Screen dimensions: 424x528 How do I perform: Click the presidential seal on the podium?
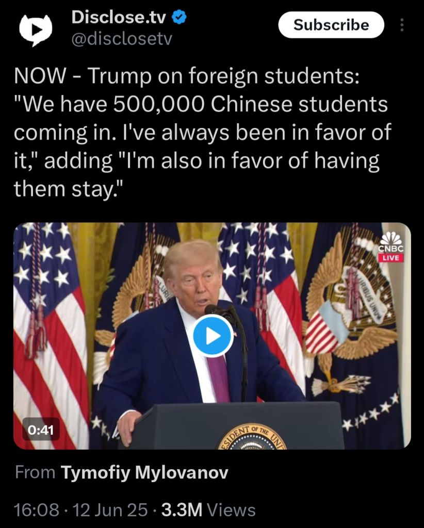click(253, 437)
